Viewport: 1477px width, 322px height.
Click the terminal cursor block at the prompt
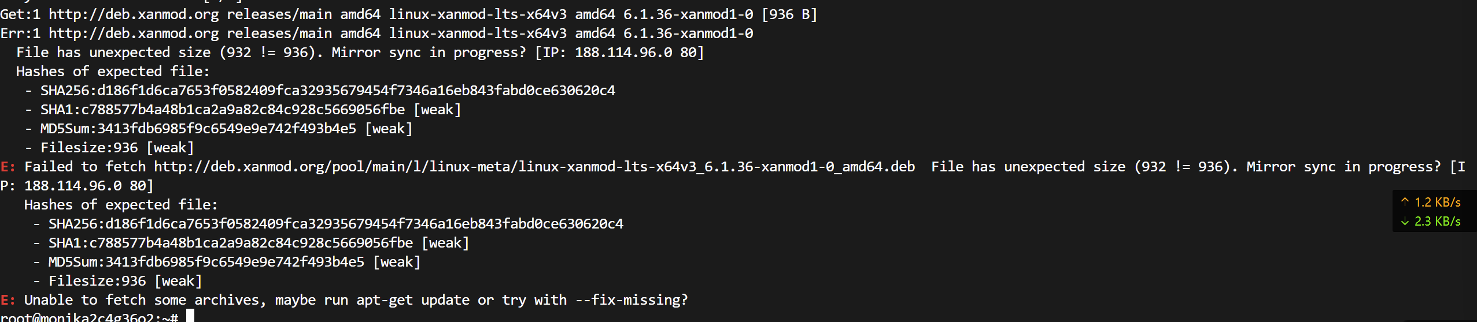coord(190,316)
